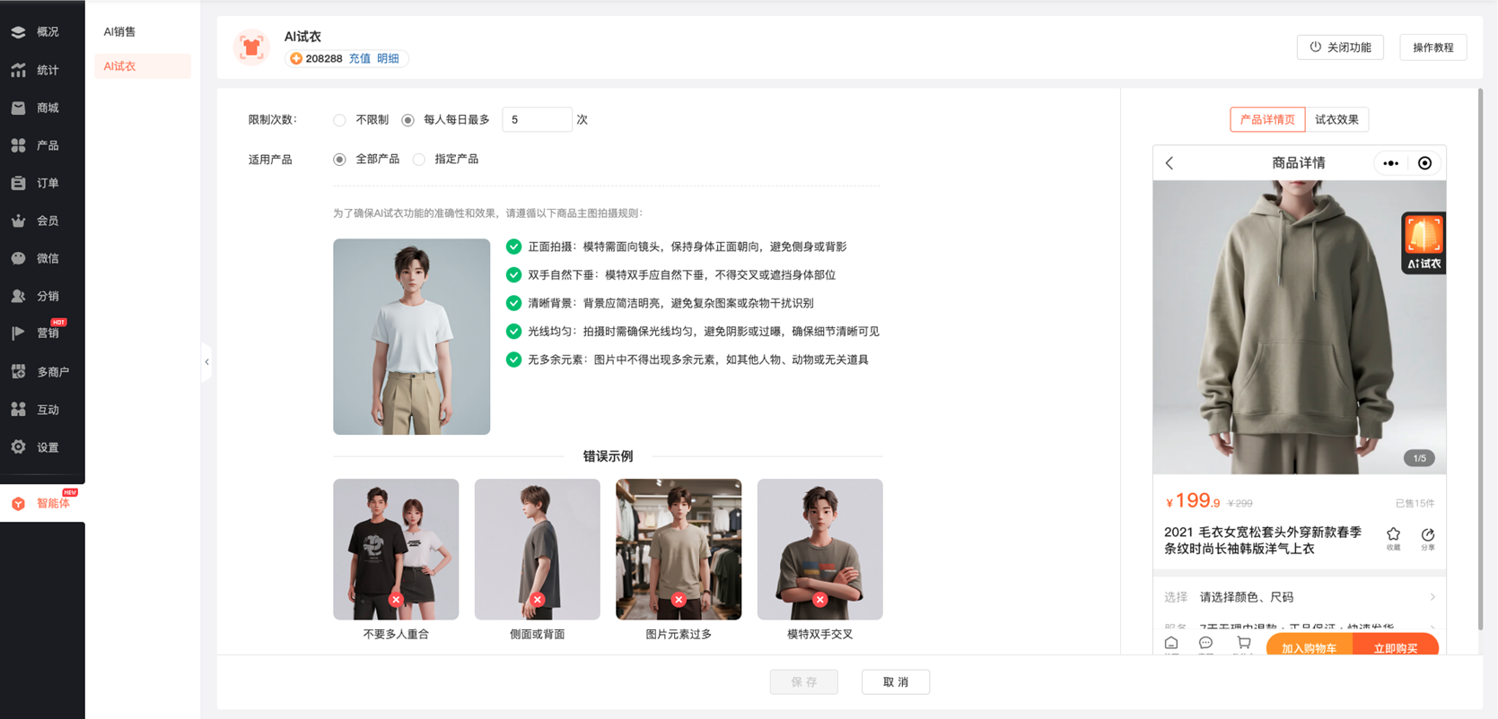Open the three-dots menu in preview header
This screenshot has width=1498, height=719.
(1390, 163)
